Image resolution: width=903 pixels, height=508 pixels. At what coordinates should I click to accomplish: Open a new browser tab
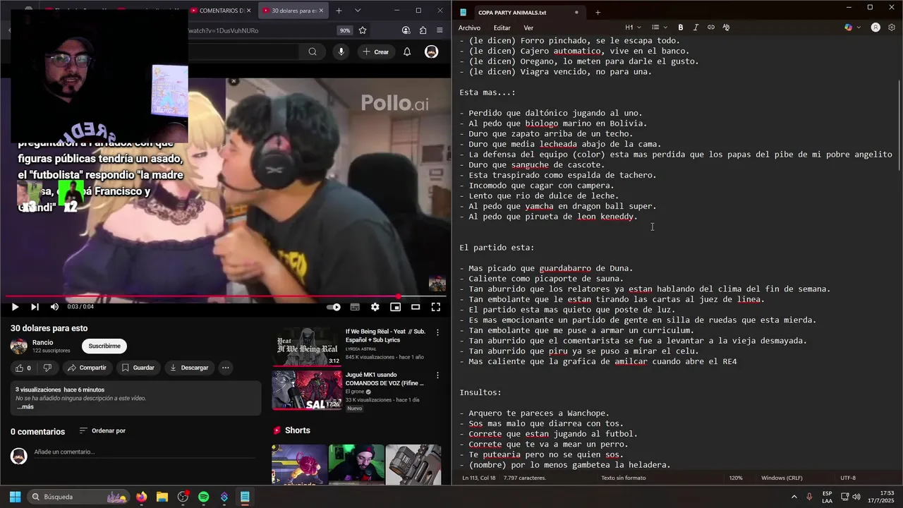click(339, 11)
